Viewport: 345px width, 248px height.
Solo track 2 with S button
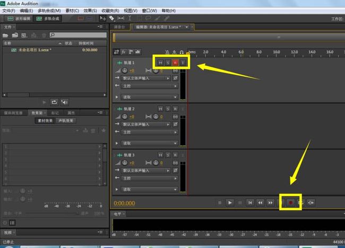168,109
